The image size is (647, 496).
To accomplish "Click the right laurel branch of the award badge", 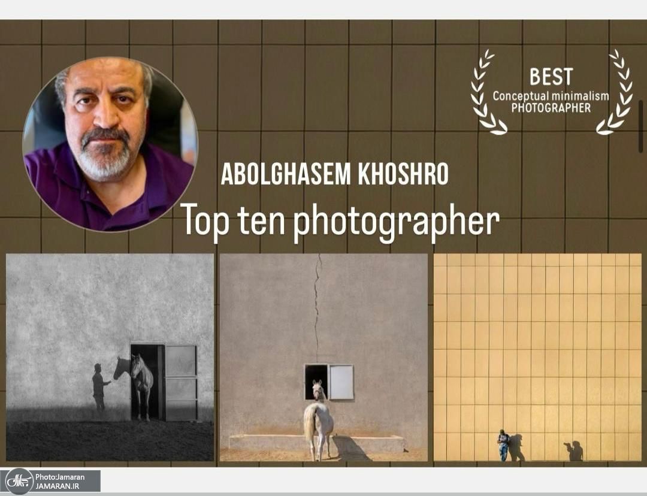I will point(617,93).
